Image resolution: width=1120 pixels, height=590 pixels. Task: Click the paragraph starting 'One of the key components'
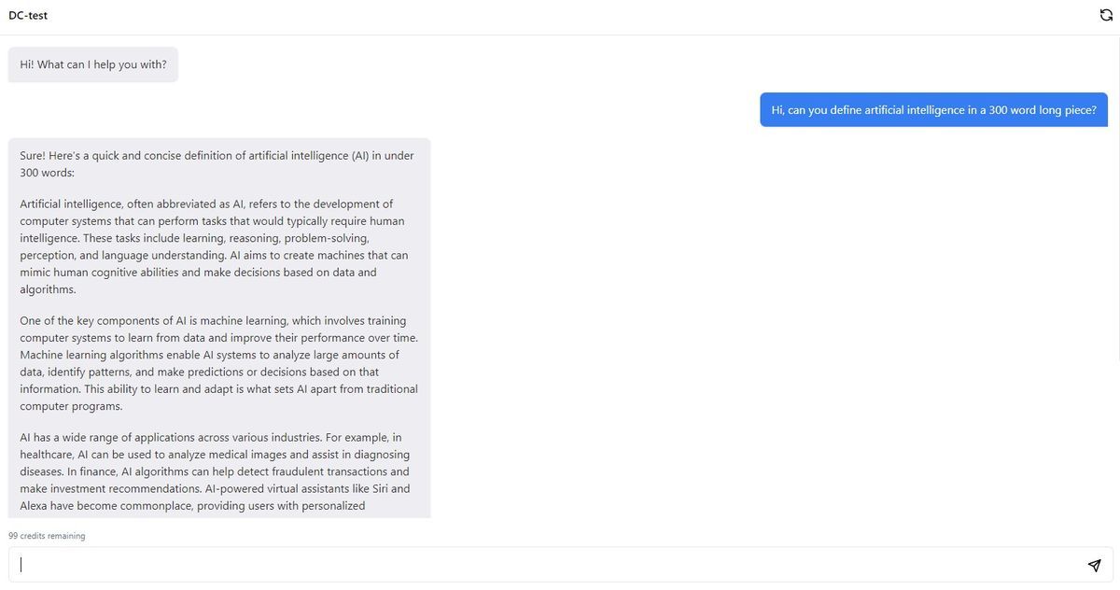[x=218, y=363]
